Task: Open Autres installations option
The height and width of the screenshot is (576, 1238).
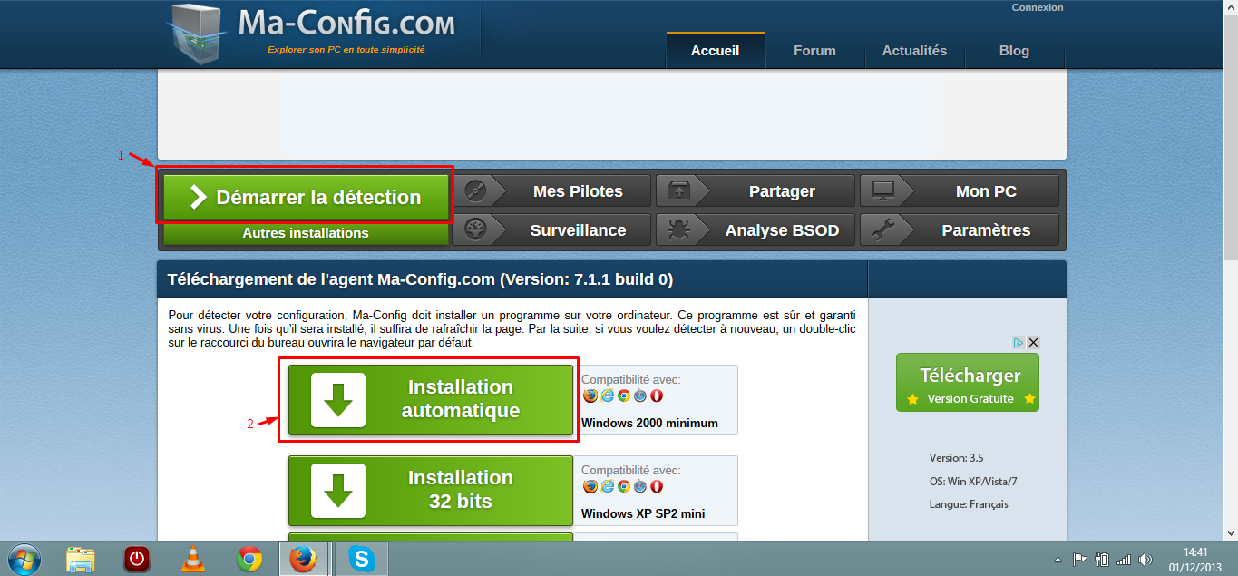Action: 306,233
